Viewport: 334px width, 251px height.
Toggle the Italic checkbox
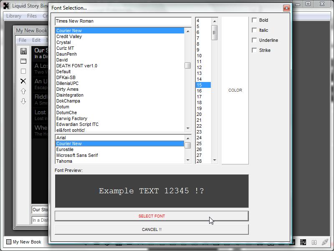click(x=254, y=30)
